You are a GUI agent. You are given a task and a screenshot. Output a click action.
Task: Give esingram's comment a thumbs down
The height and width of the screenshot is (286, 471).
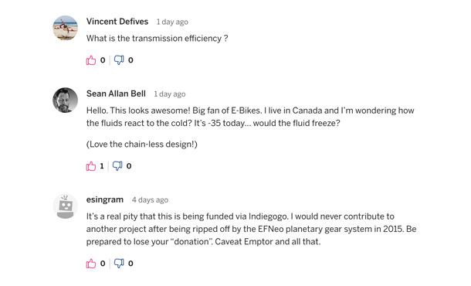click(x=119, y=264)
